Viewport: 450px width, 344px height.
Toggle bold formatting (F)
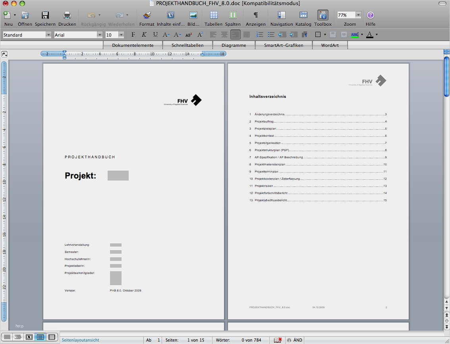pos(133,35)
